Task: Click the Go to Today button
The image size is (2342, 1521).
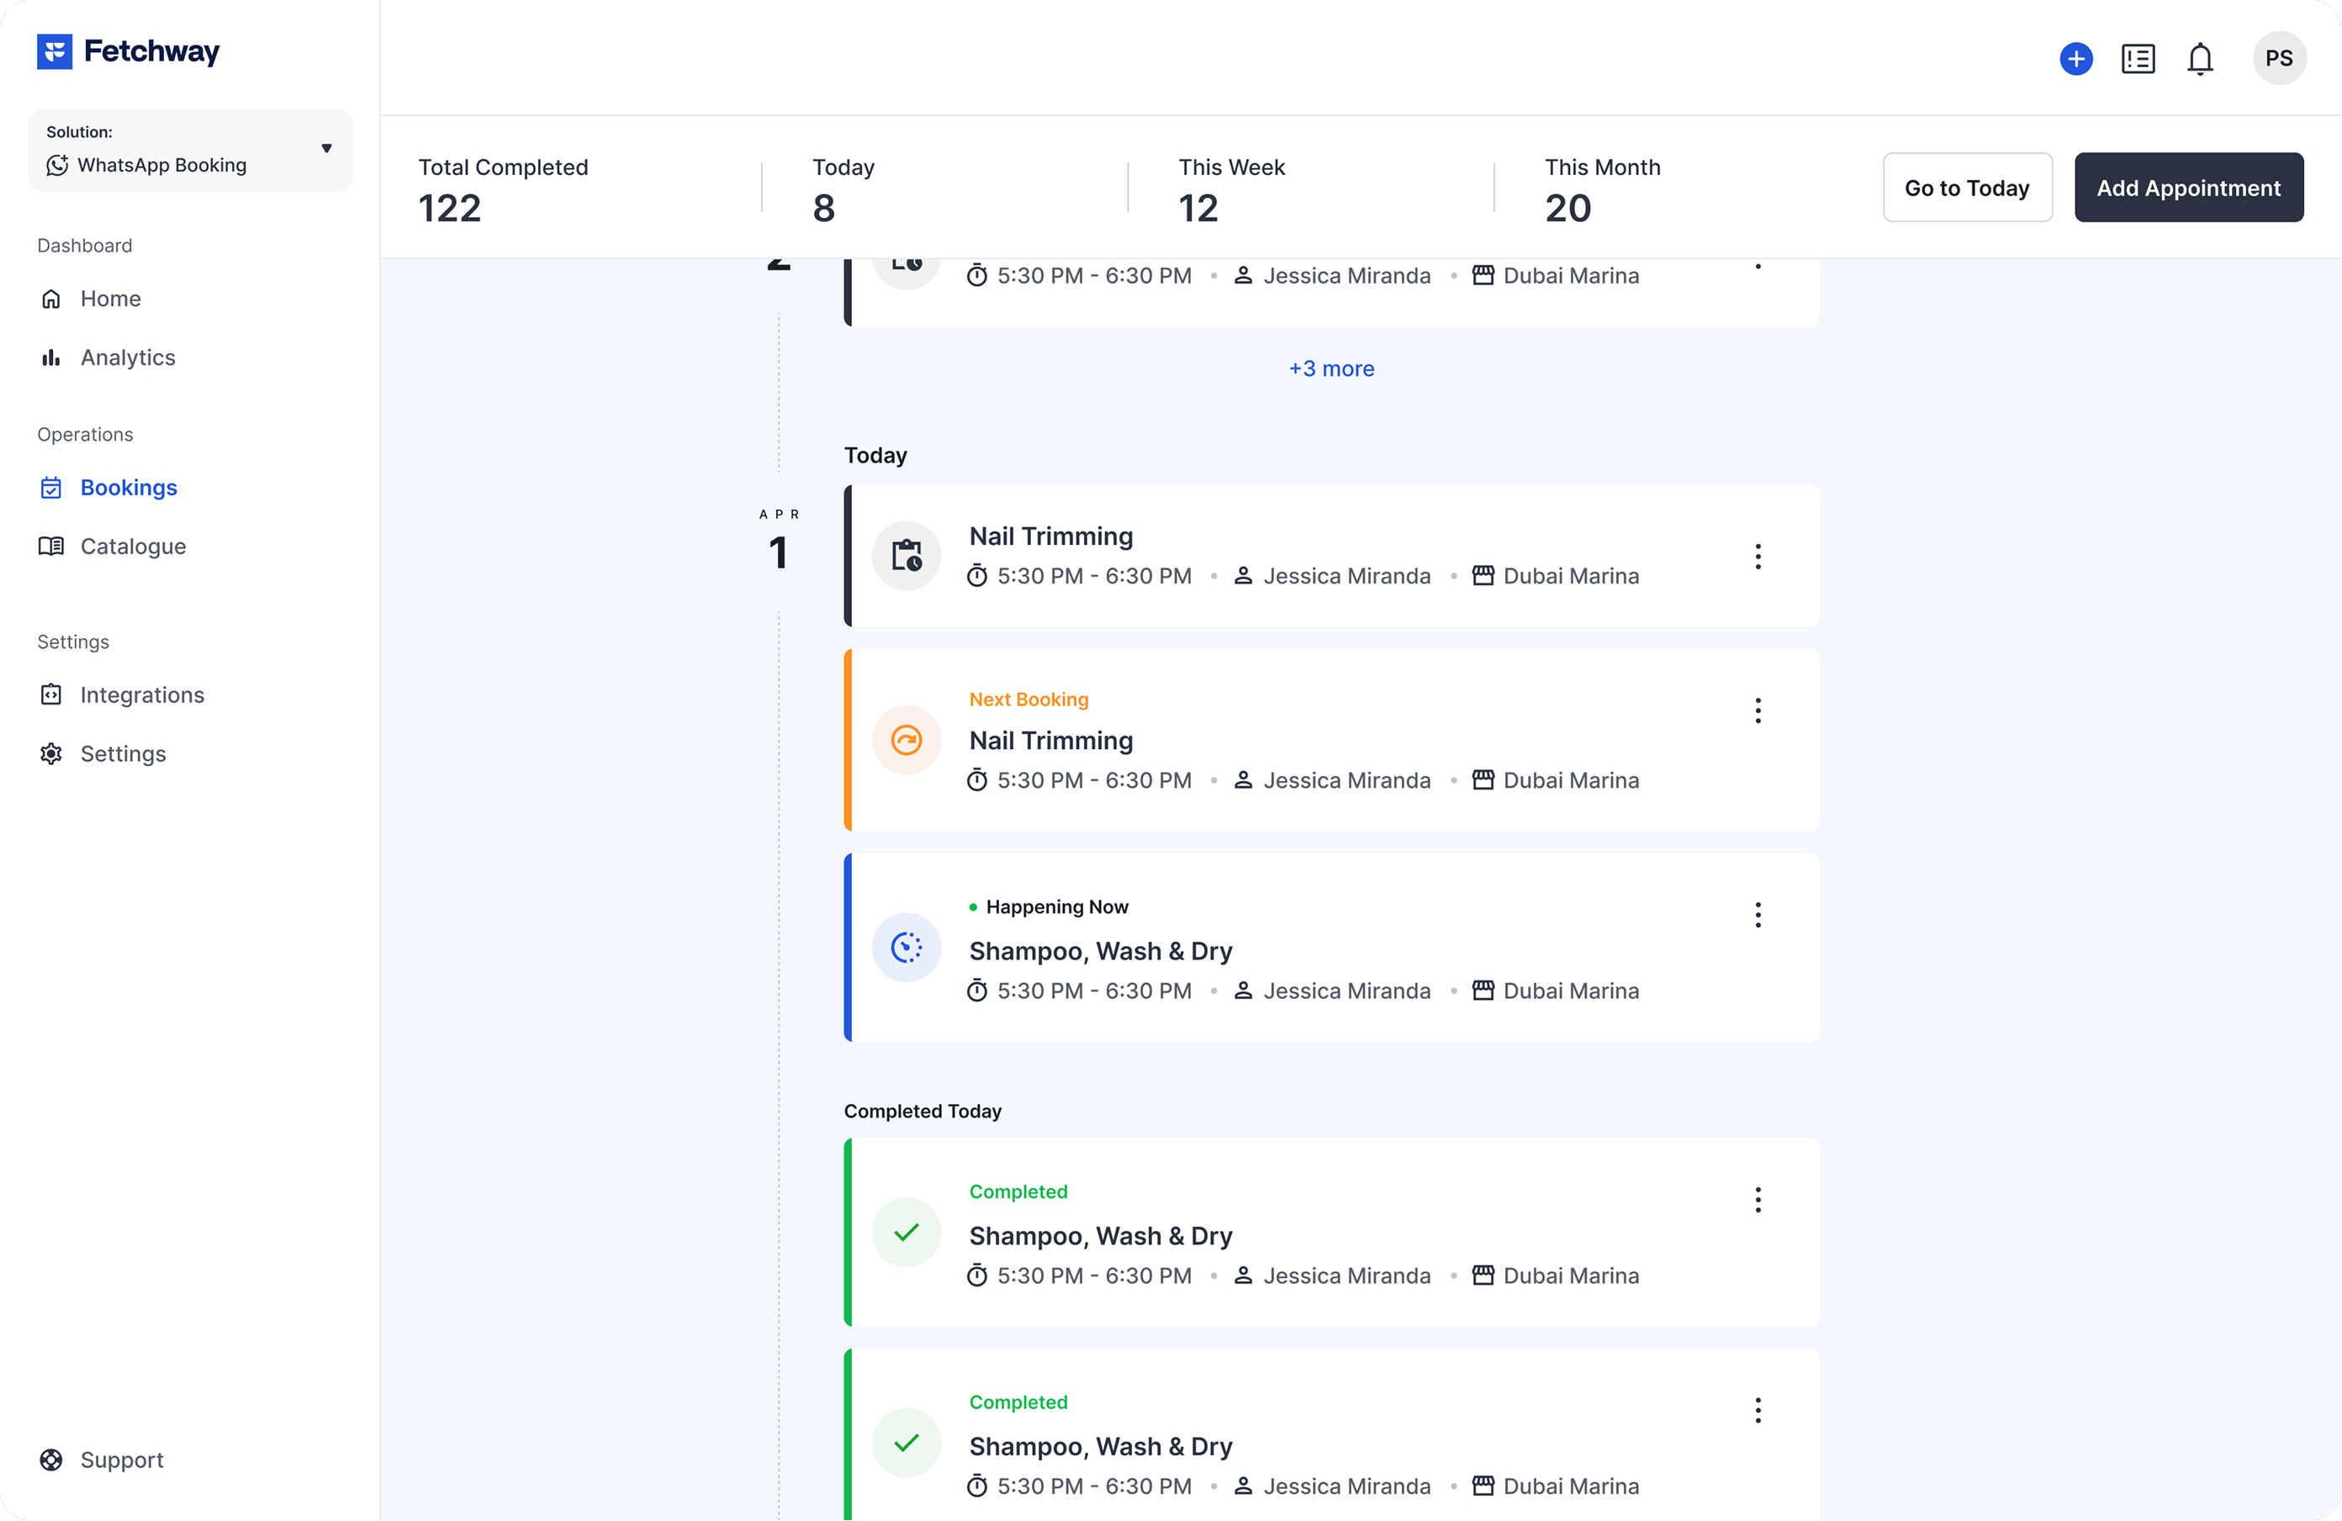Action: click(x=1967, y=187)
